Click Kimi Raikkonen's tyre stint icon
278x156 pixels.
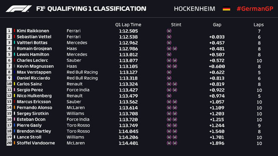click(169, 31)
